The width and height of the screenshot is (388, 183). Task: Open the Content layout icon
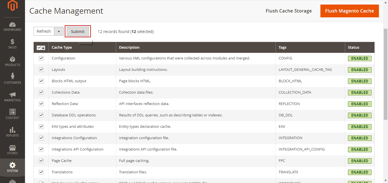pyautogui.click(x=12, y=112)
